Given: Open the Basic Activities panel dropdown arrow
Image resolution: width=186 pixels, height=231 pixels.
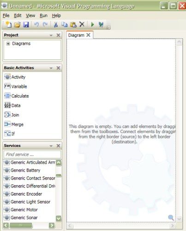Looking at the screenshot, I should [51, 68].
